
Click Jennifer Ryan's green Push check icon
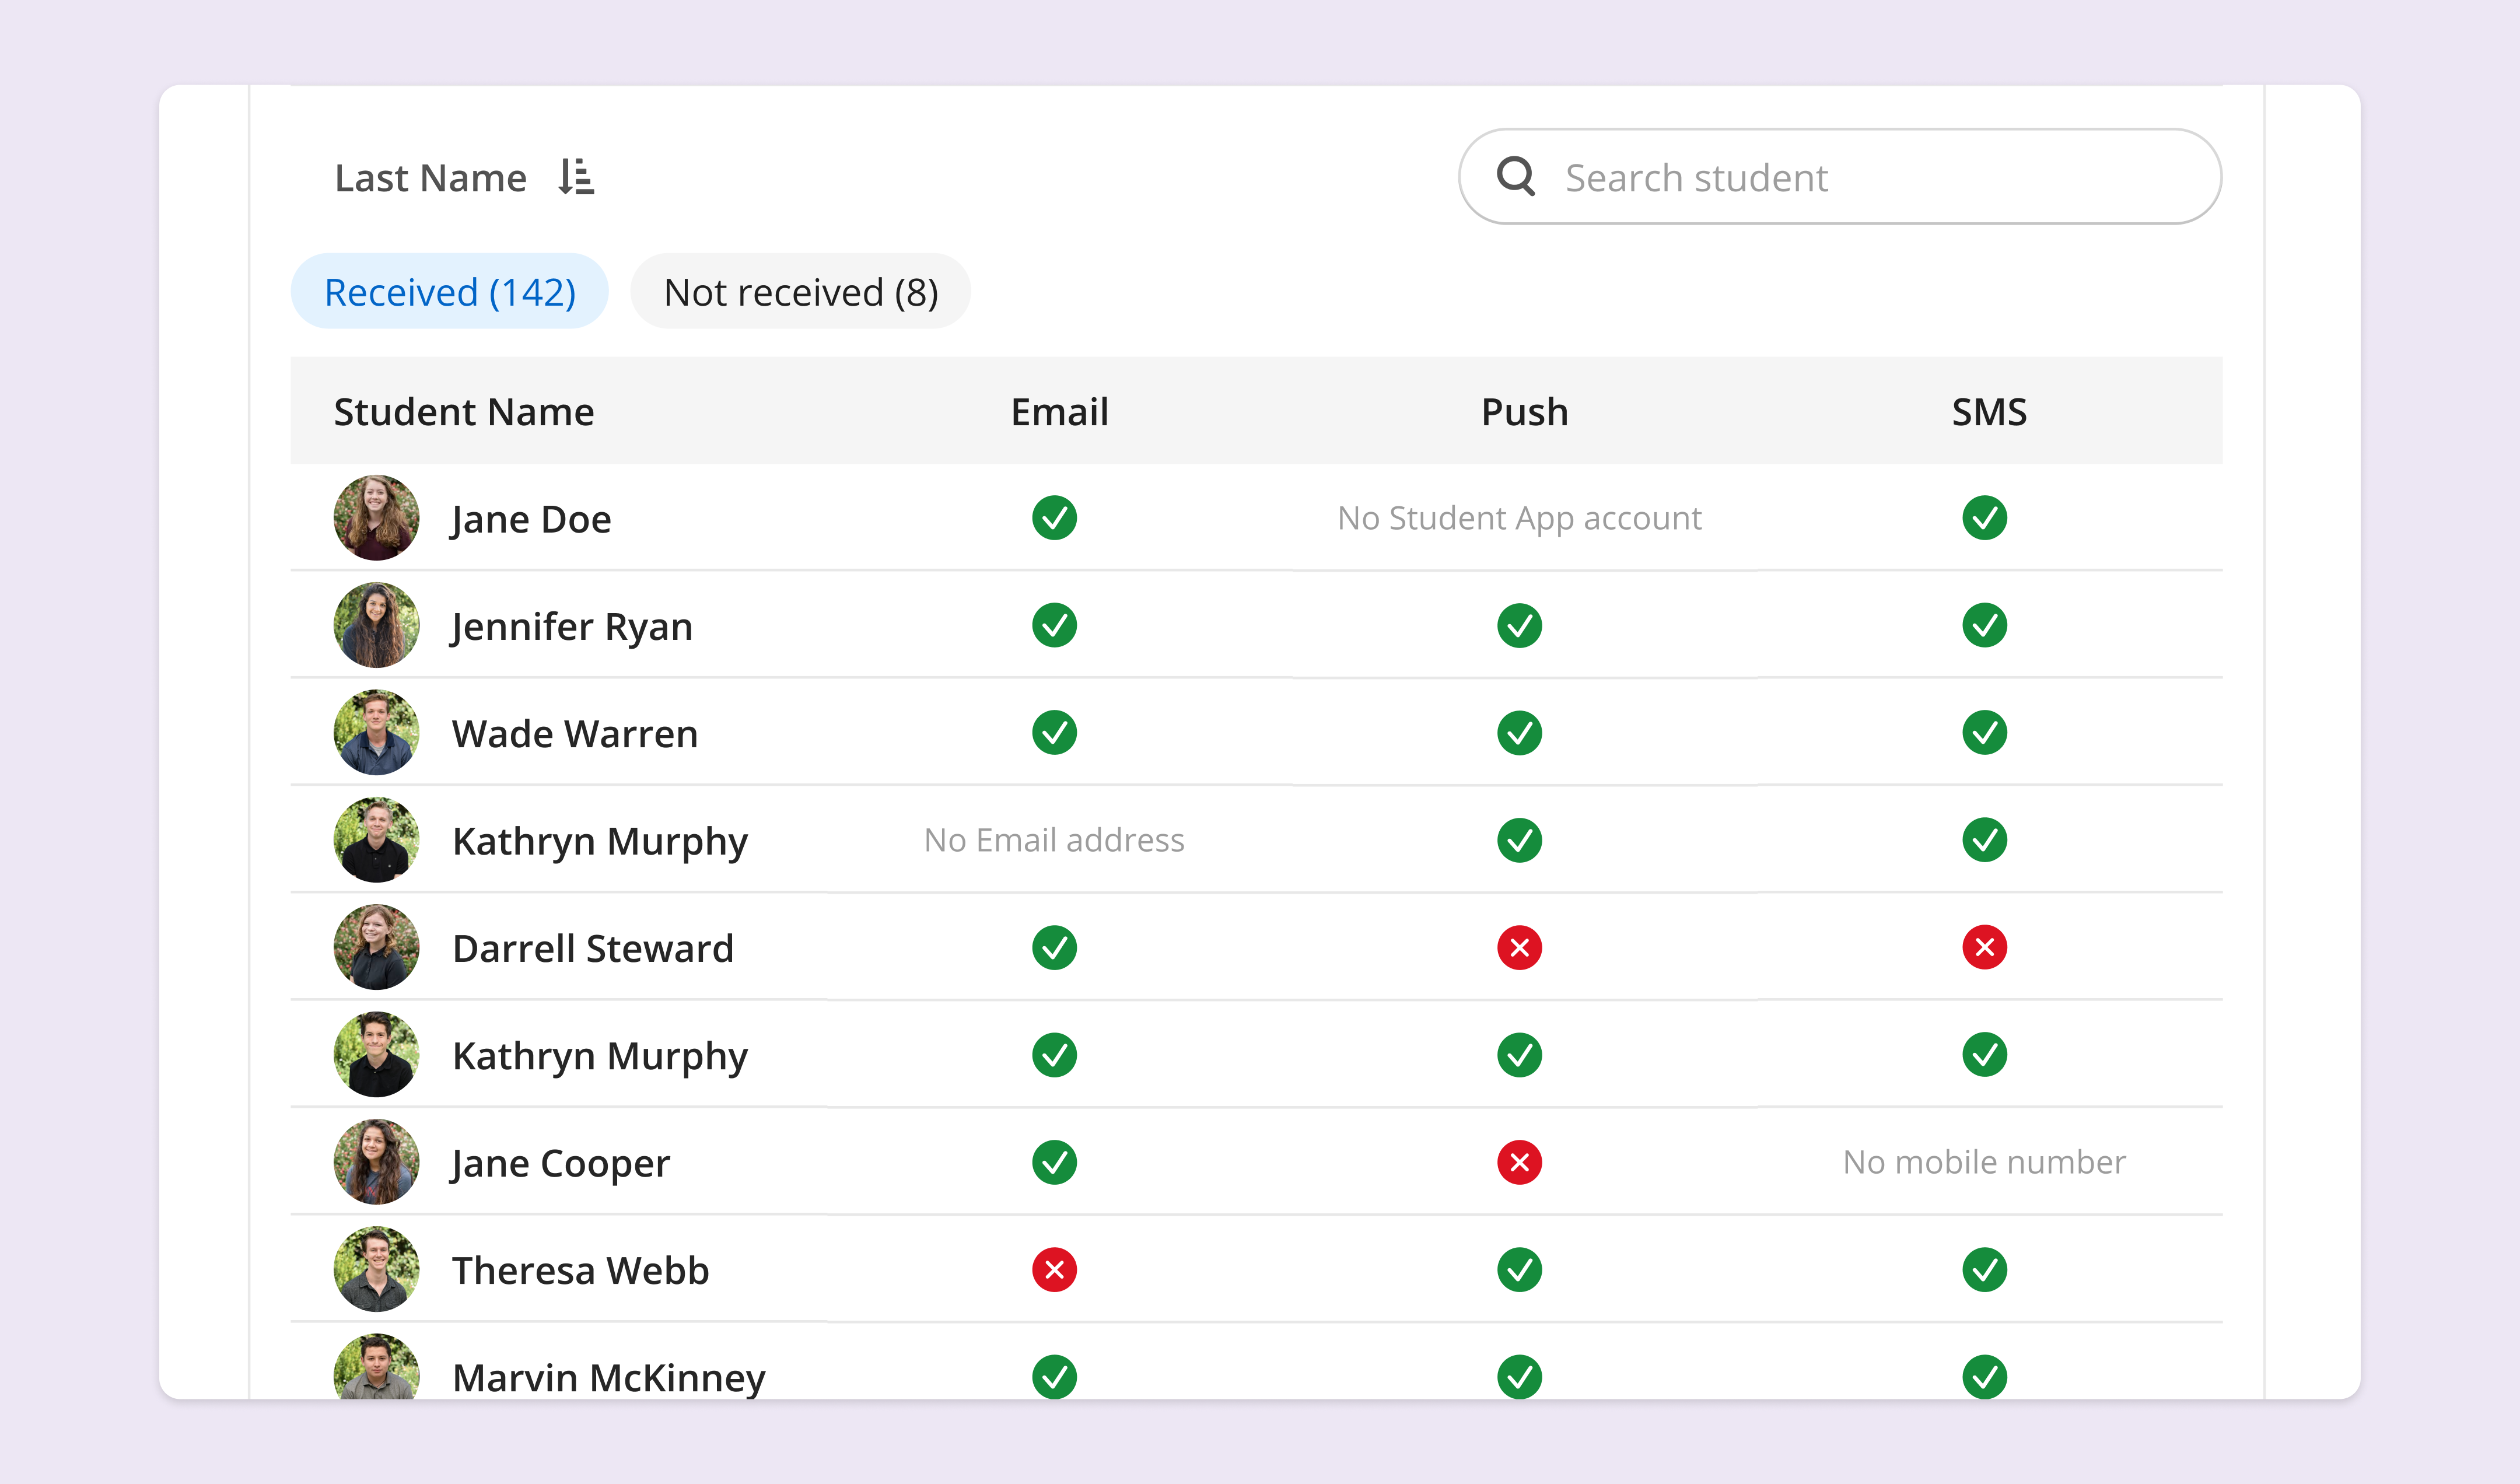1519,625
